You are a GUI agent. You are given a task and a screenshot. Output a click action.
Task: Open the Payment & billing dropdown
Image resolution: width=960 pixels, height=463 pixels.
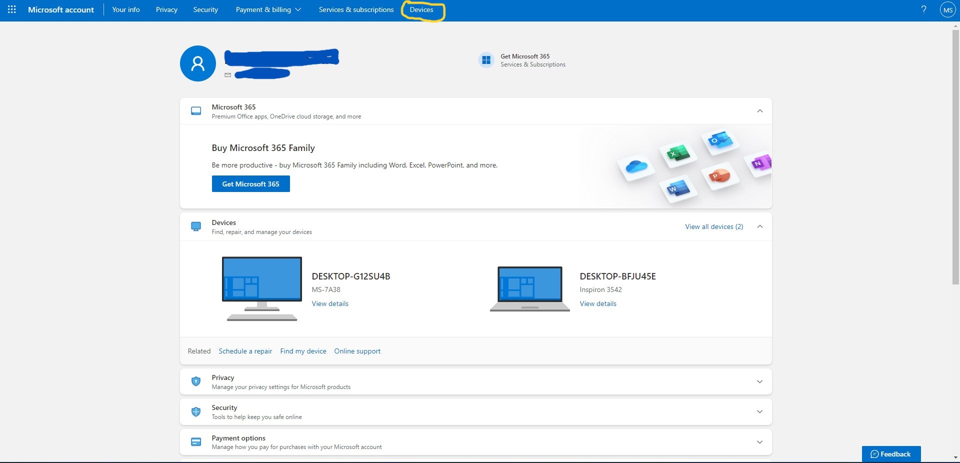pyautogui.click(x=268, y=9)
